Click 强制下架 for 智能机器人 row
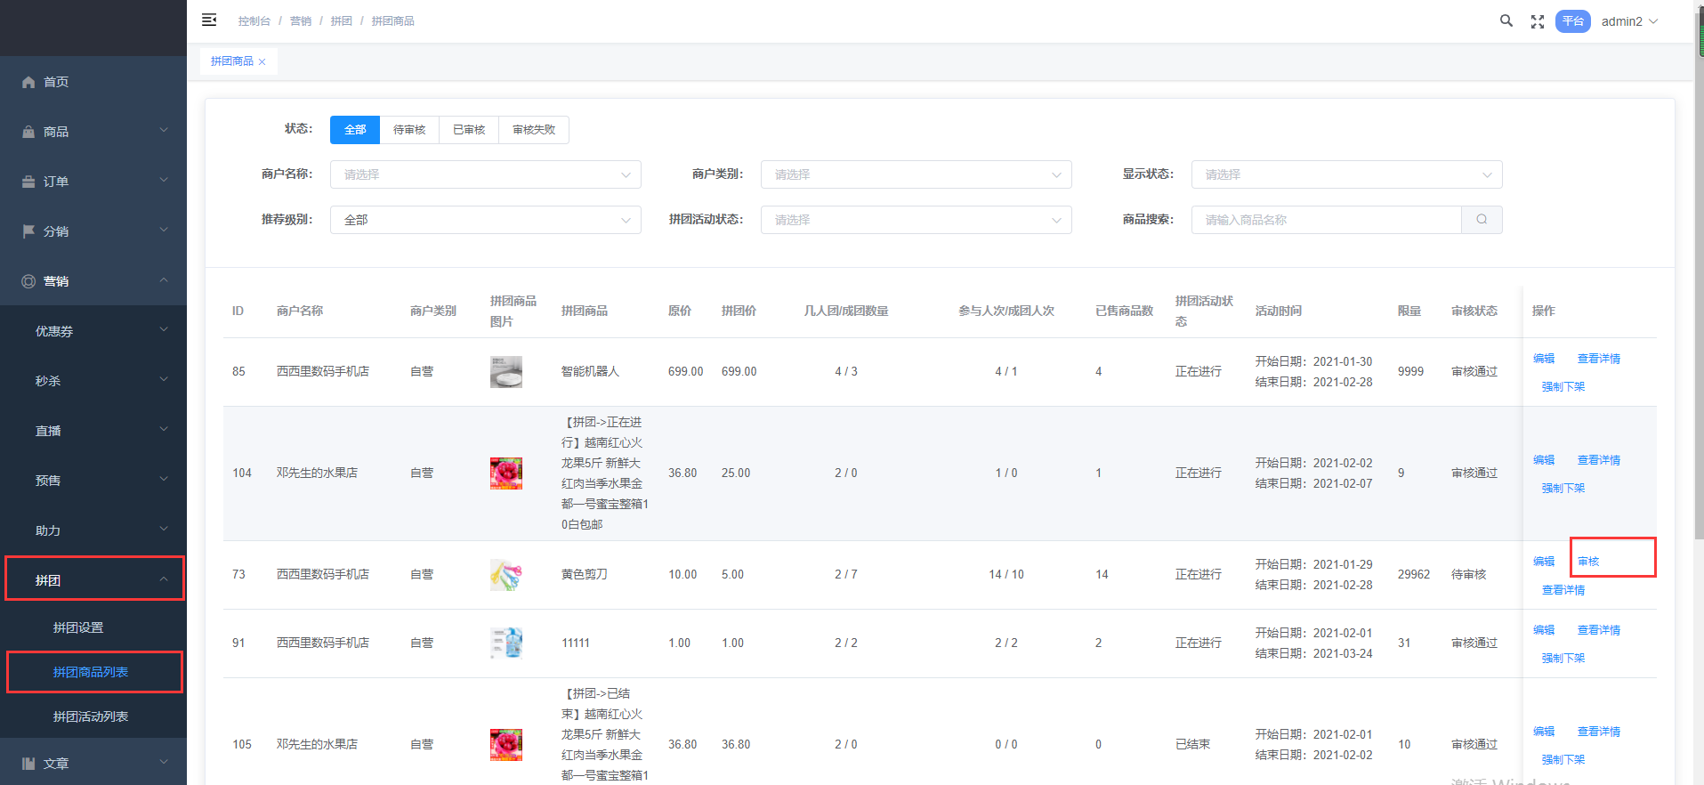The width and height of the screenshot is (1704, 785). 1563,387
